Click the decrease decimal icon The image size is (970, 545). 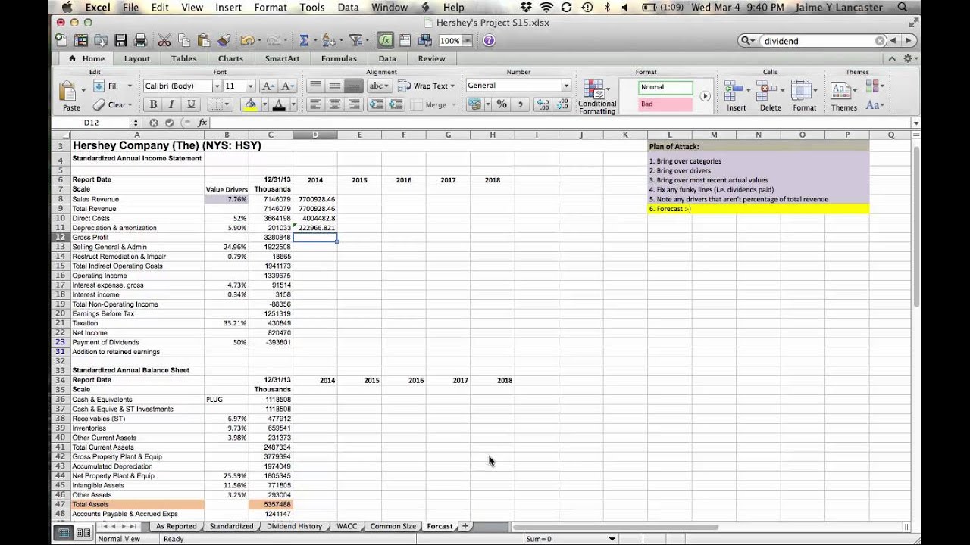coord(562,104)
